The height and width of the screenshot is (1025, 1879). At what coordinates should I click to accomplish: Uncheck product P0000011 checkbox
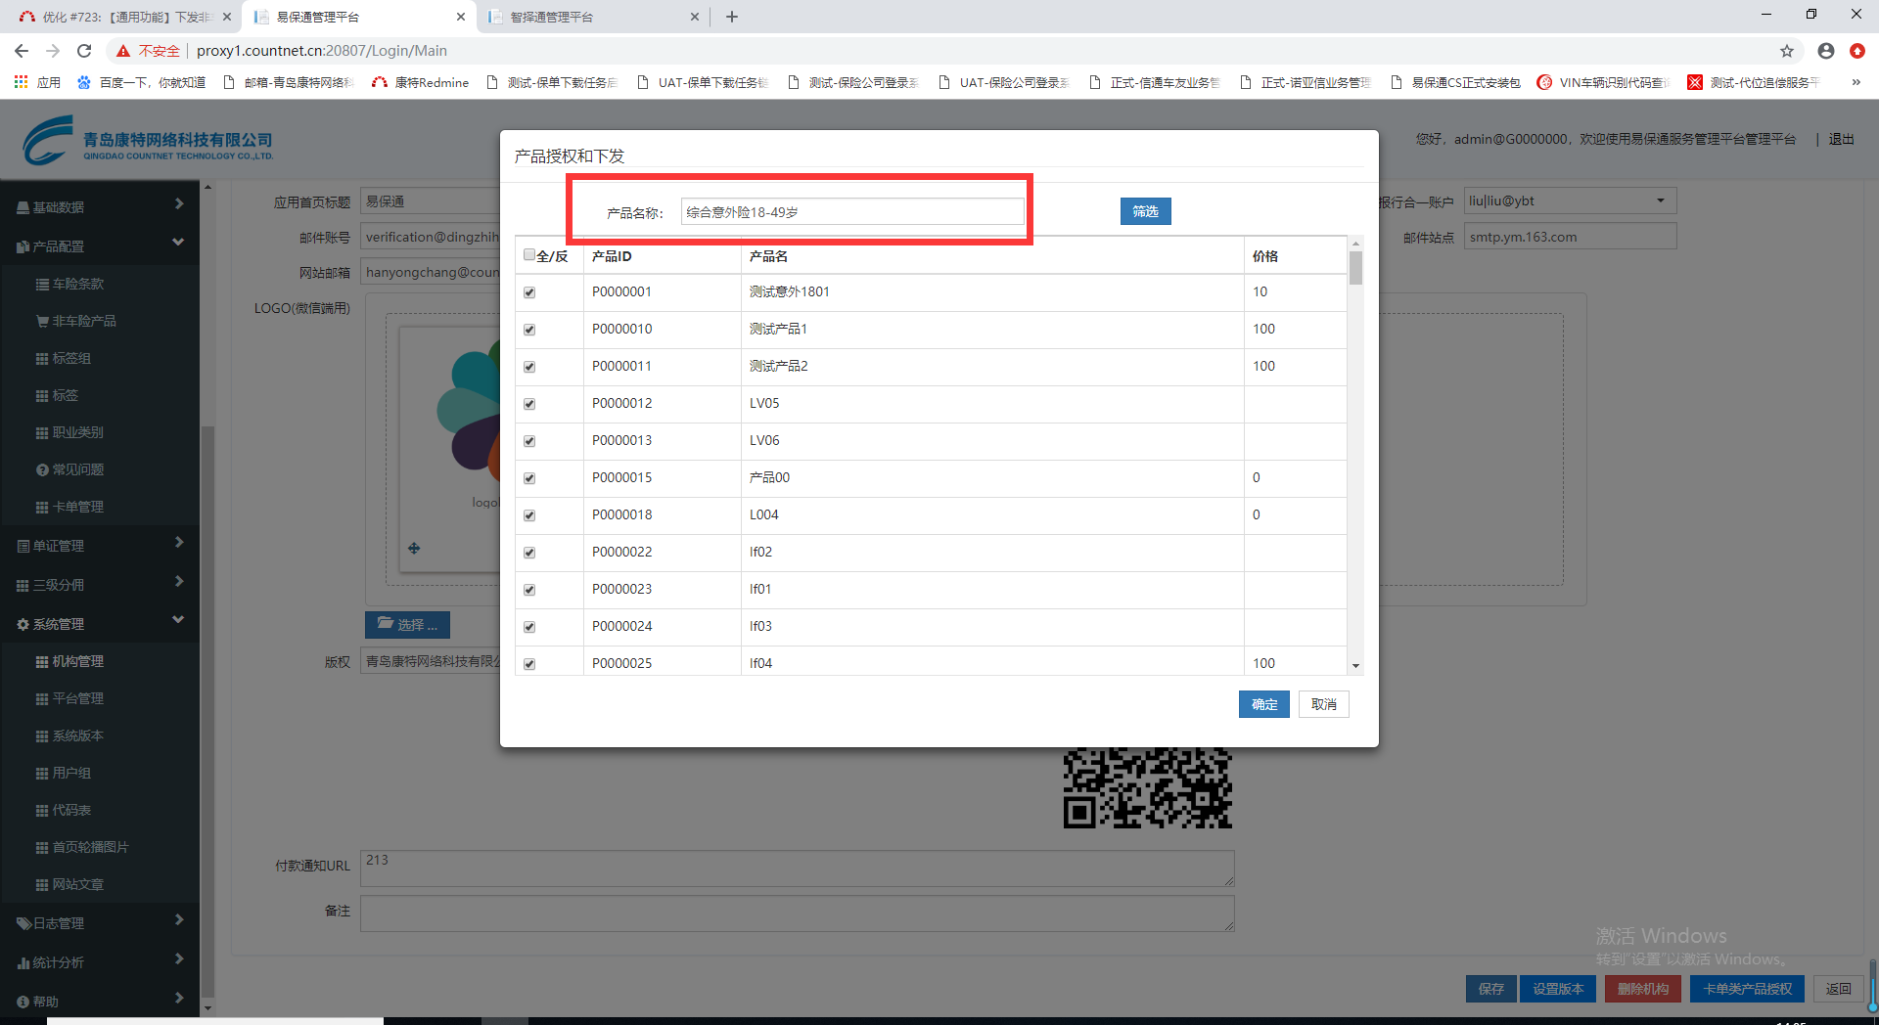[x=529, y=367]
